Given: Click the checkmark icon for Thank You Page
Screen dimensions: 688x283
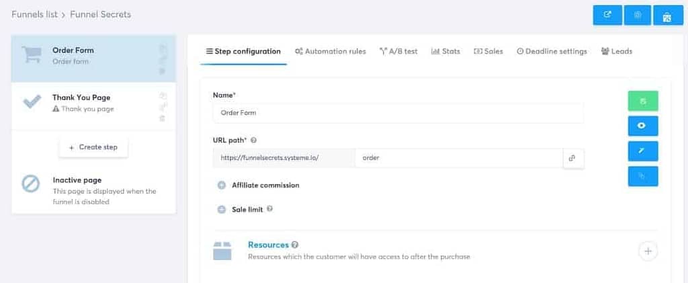Looking at the screenshot, I should point(32,102).
